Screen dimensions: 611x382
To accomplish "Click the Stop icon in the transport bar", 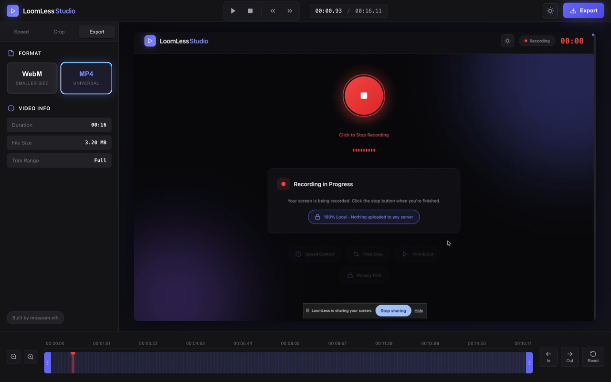I will pos(250,11).
